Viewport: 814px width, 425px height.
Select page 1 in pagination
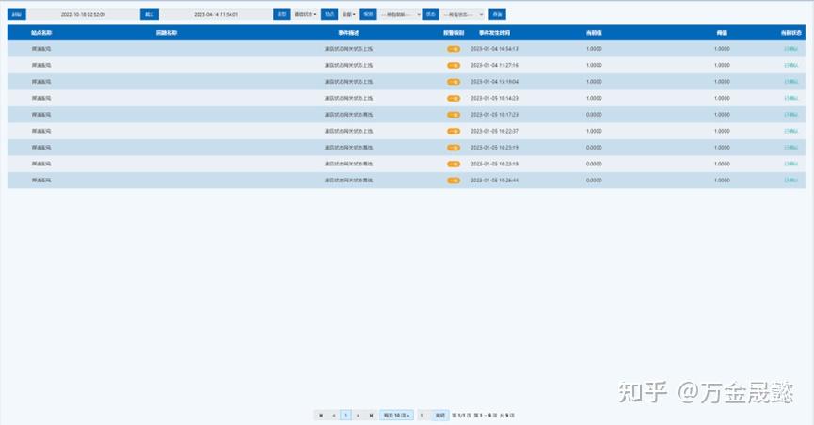pyautogui.click(x=345, y=415)
